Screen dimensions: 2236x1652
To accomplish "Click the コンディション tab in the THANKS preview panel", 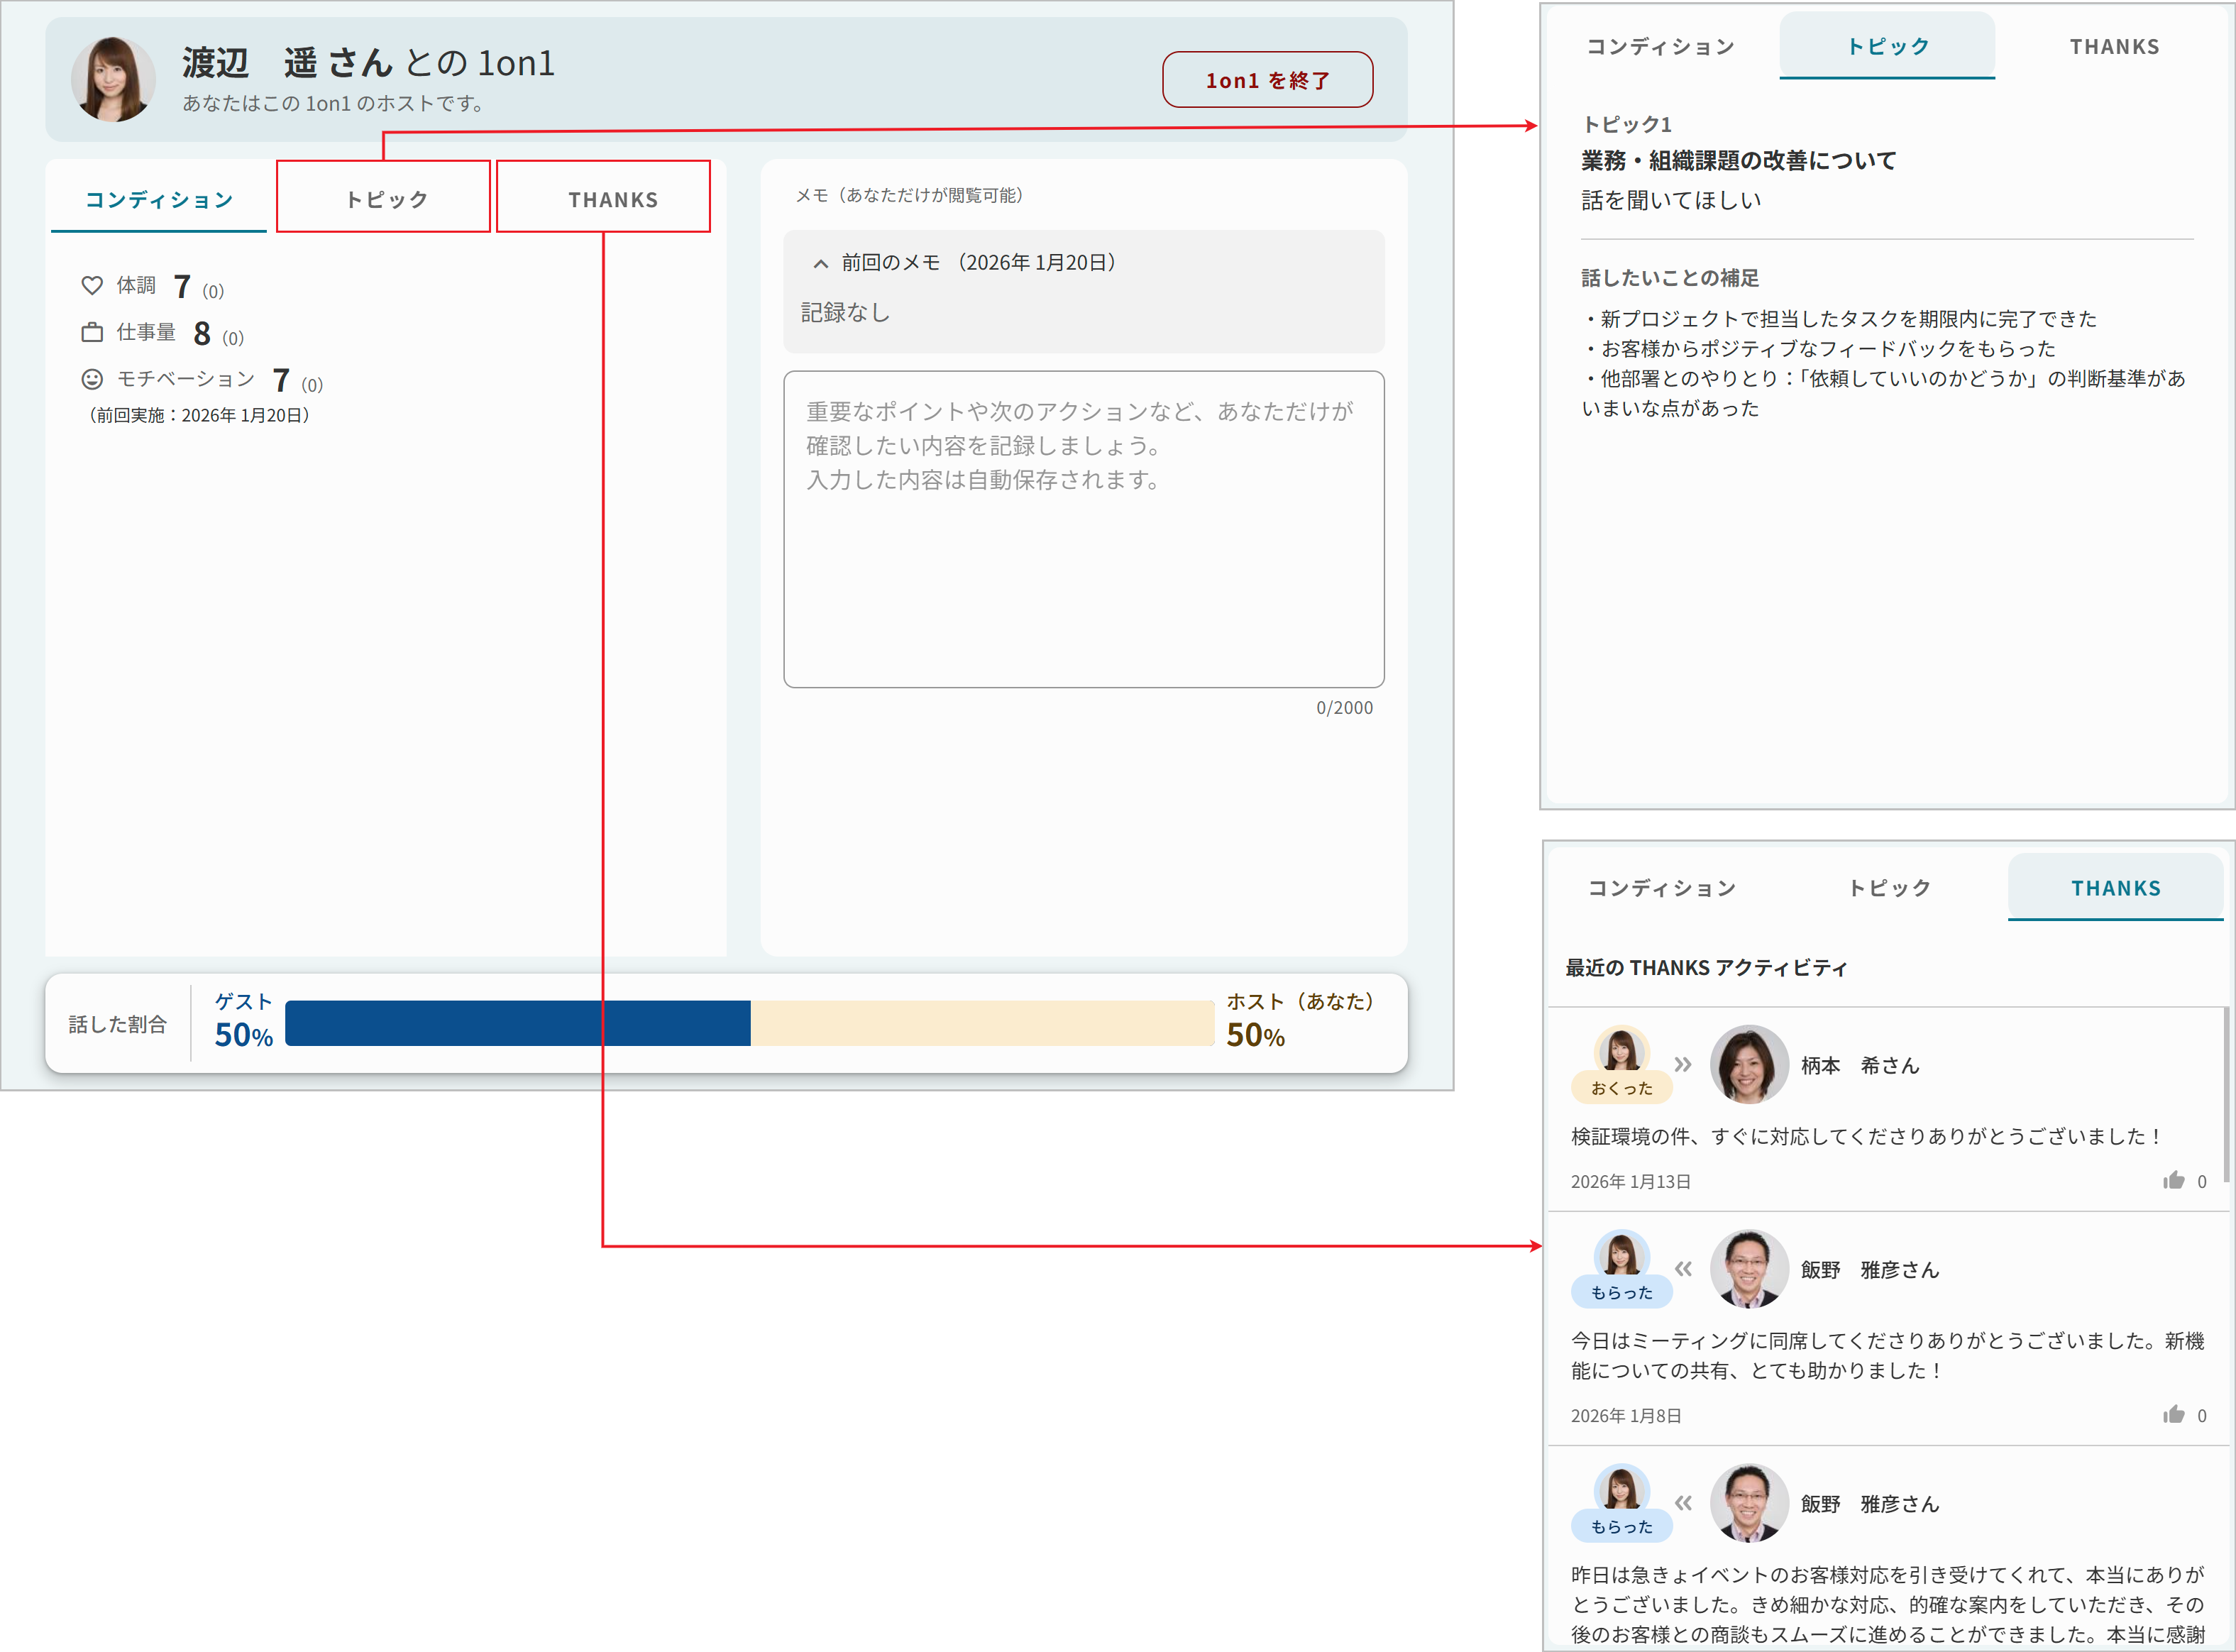I will pyautogui.click(x=1661, y=888).
